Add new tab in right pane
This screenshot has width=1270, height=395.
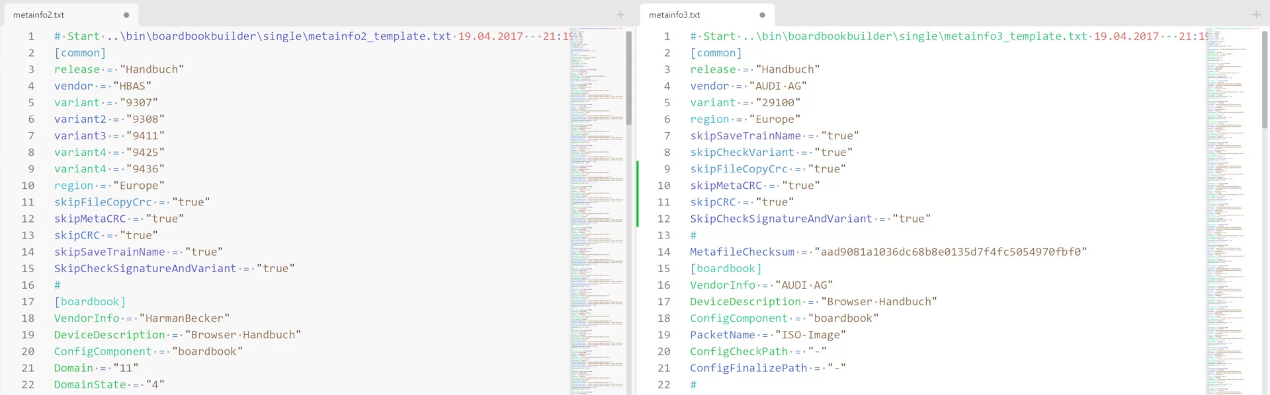[1256, 15]
